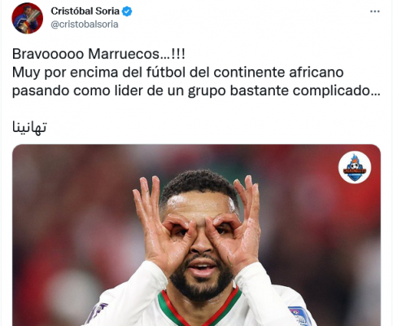Image resolution: width=393 pixels, height=326 pixels.
Task: Click the red-green jersey collar
Action: tap(199, 308)
